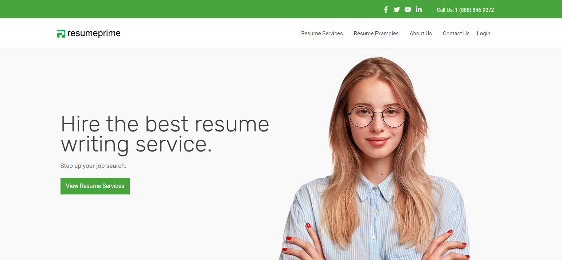Screen dimensions: 562x260
Task: Click the "writing service." headline line
Action: tap(136, 144)
